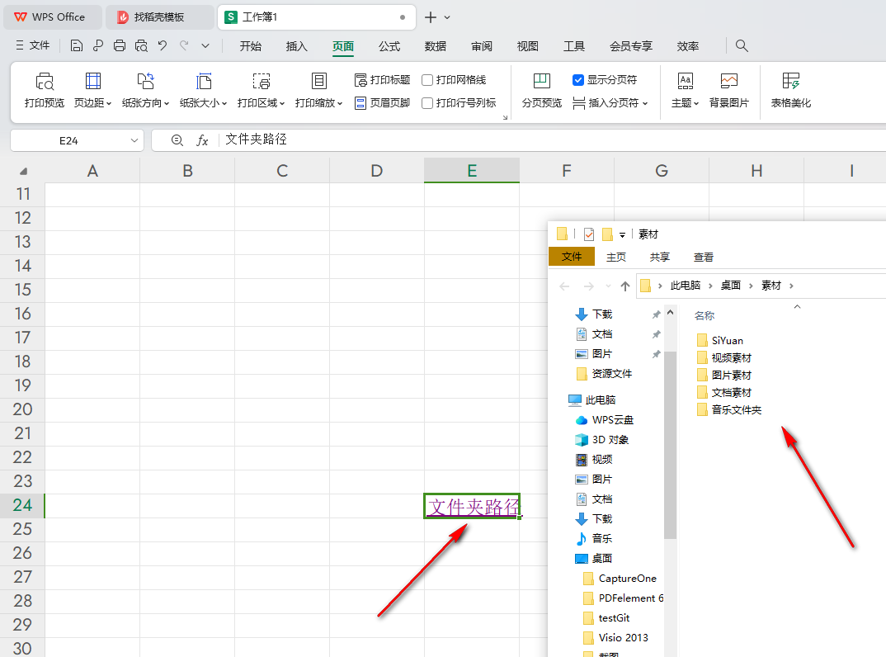Click the 文件夹路径 hyperlink in E24
Image resolution: width=886 pixels, height=657 pixels.
tap(474, 507)
